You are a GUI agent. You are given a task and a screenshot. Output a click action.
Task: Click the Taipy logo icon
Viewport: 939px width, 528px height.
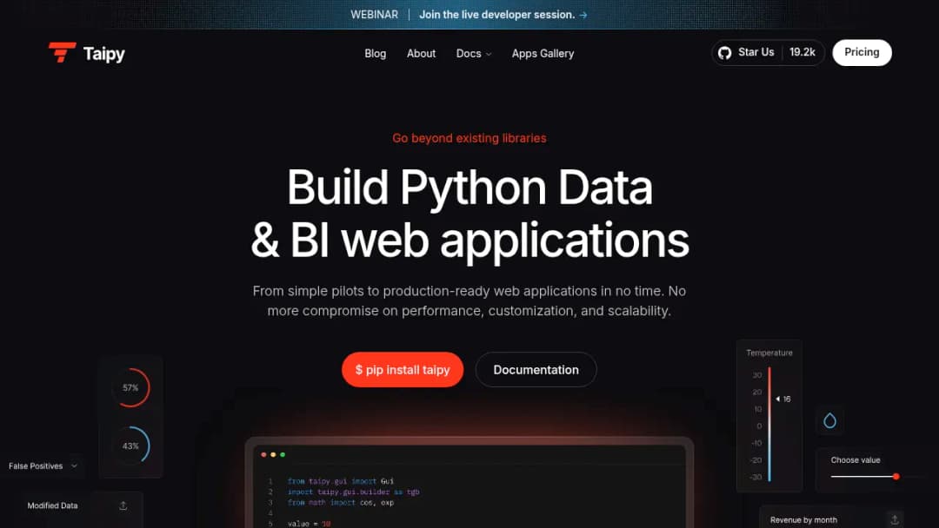click(62, 53)
